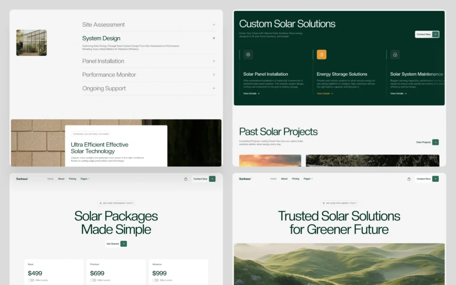456x285 pixels.
Task: Click the $999 Advance plan price
Action: [159, 273]
